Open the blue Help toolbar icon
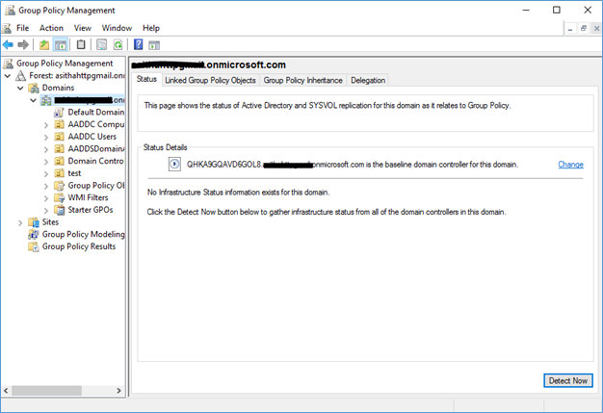 pyautogui.click(x=138, y=44)
